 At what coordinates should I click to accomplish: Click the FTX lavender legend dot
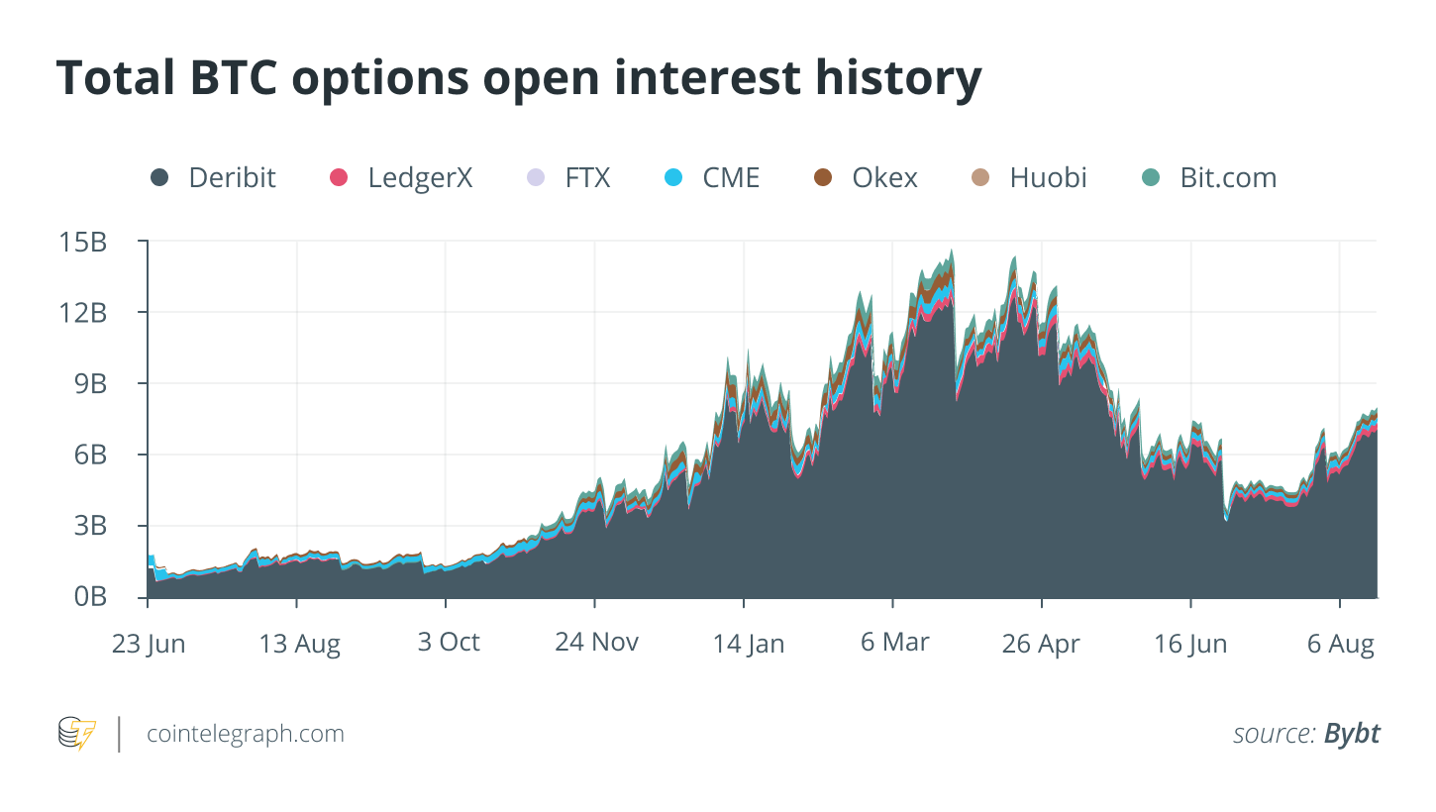pyautogui.click(x=536, y=178)
